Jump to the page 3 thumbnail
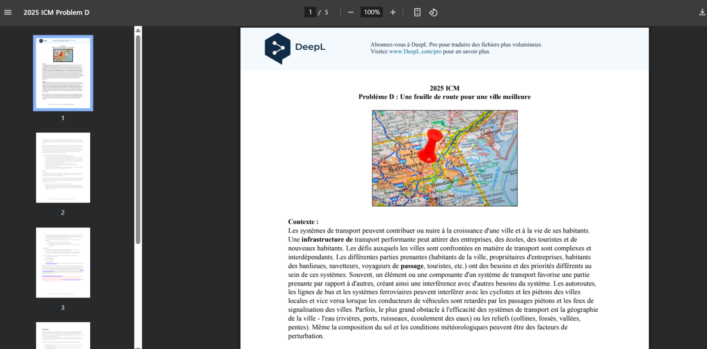Image resolution: width=707 pixels, height=349 pixels. pos(63,262)
